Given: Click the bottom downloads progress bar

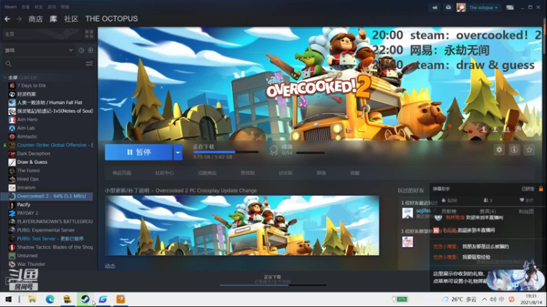Looking at the screenshot, I should coord(273,285).
